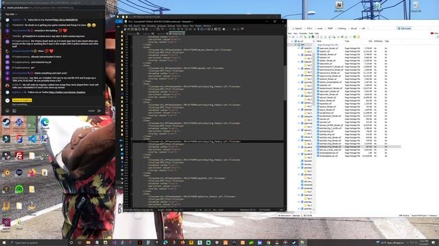Open the Steam desktop shortcut
The height and width of the screenshot is (246, 439).
point(6,122)
